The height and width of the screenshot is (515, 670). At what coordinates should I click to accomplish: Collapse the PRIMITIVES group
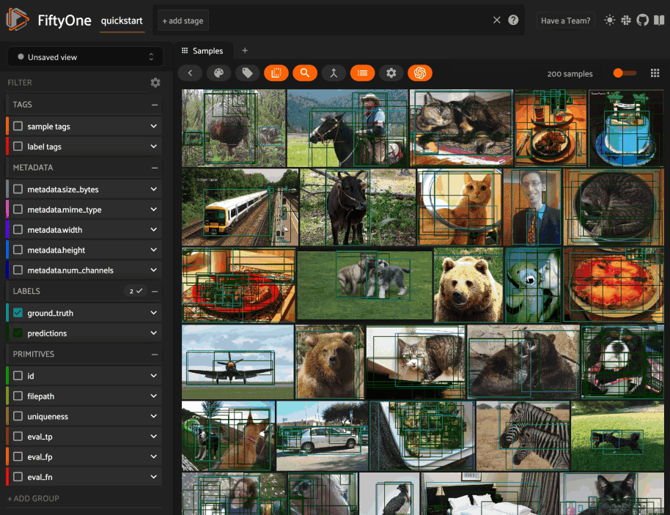pyautogui.click(x=155, y=355)
